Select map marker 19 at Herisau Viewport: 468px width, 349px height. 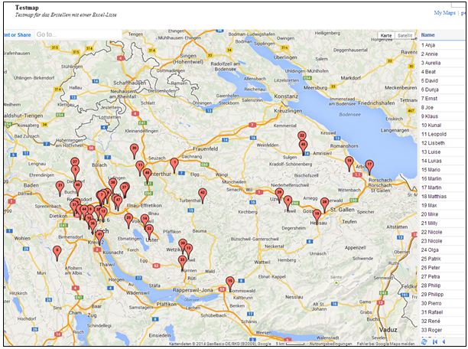(x=317, y=217)
